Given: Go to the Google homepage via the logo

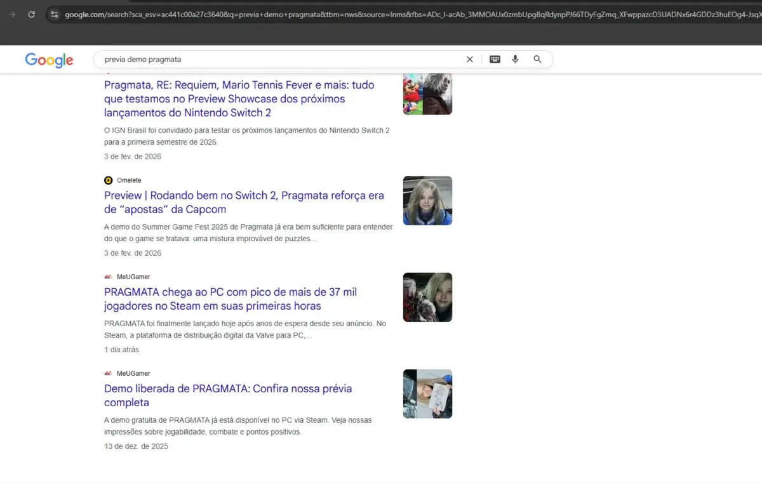Looking at the screenshot, I should tap(49, 60).
